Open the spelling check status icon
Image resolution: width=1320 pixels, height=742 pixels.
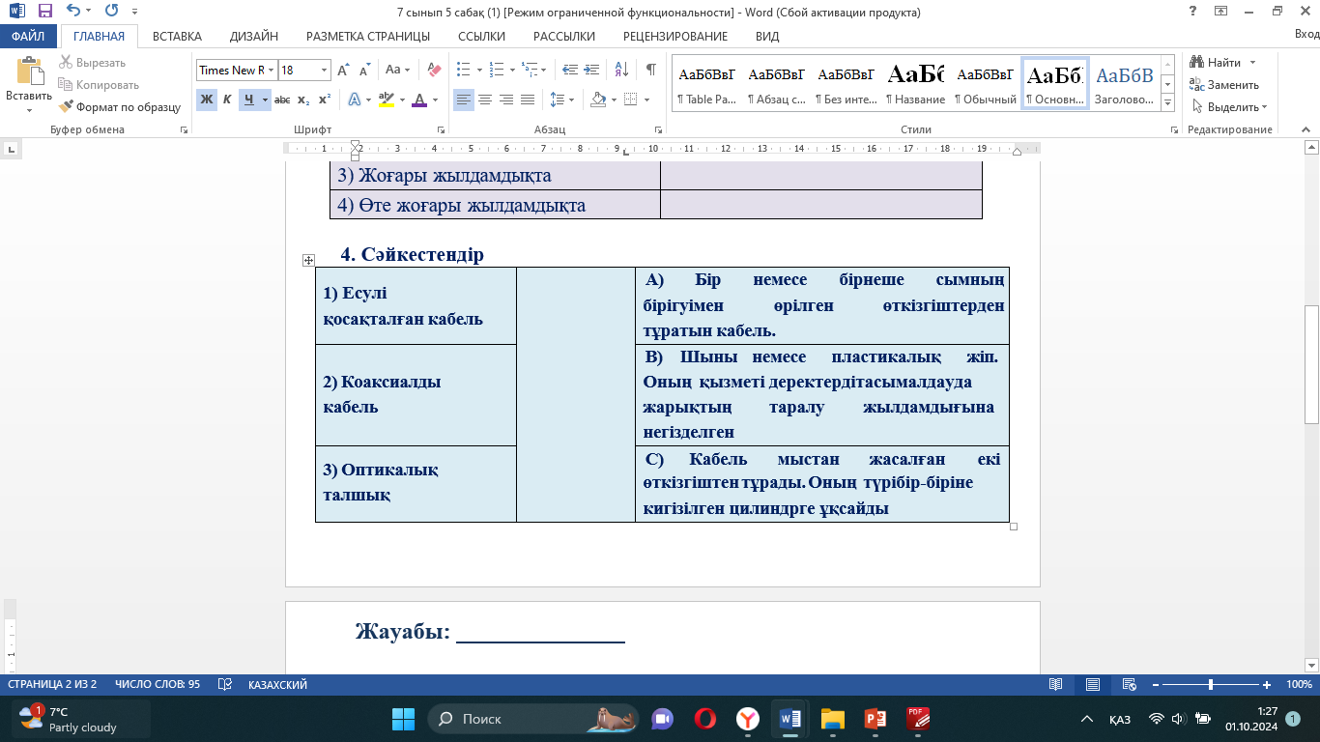coord(224,684)
